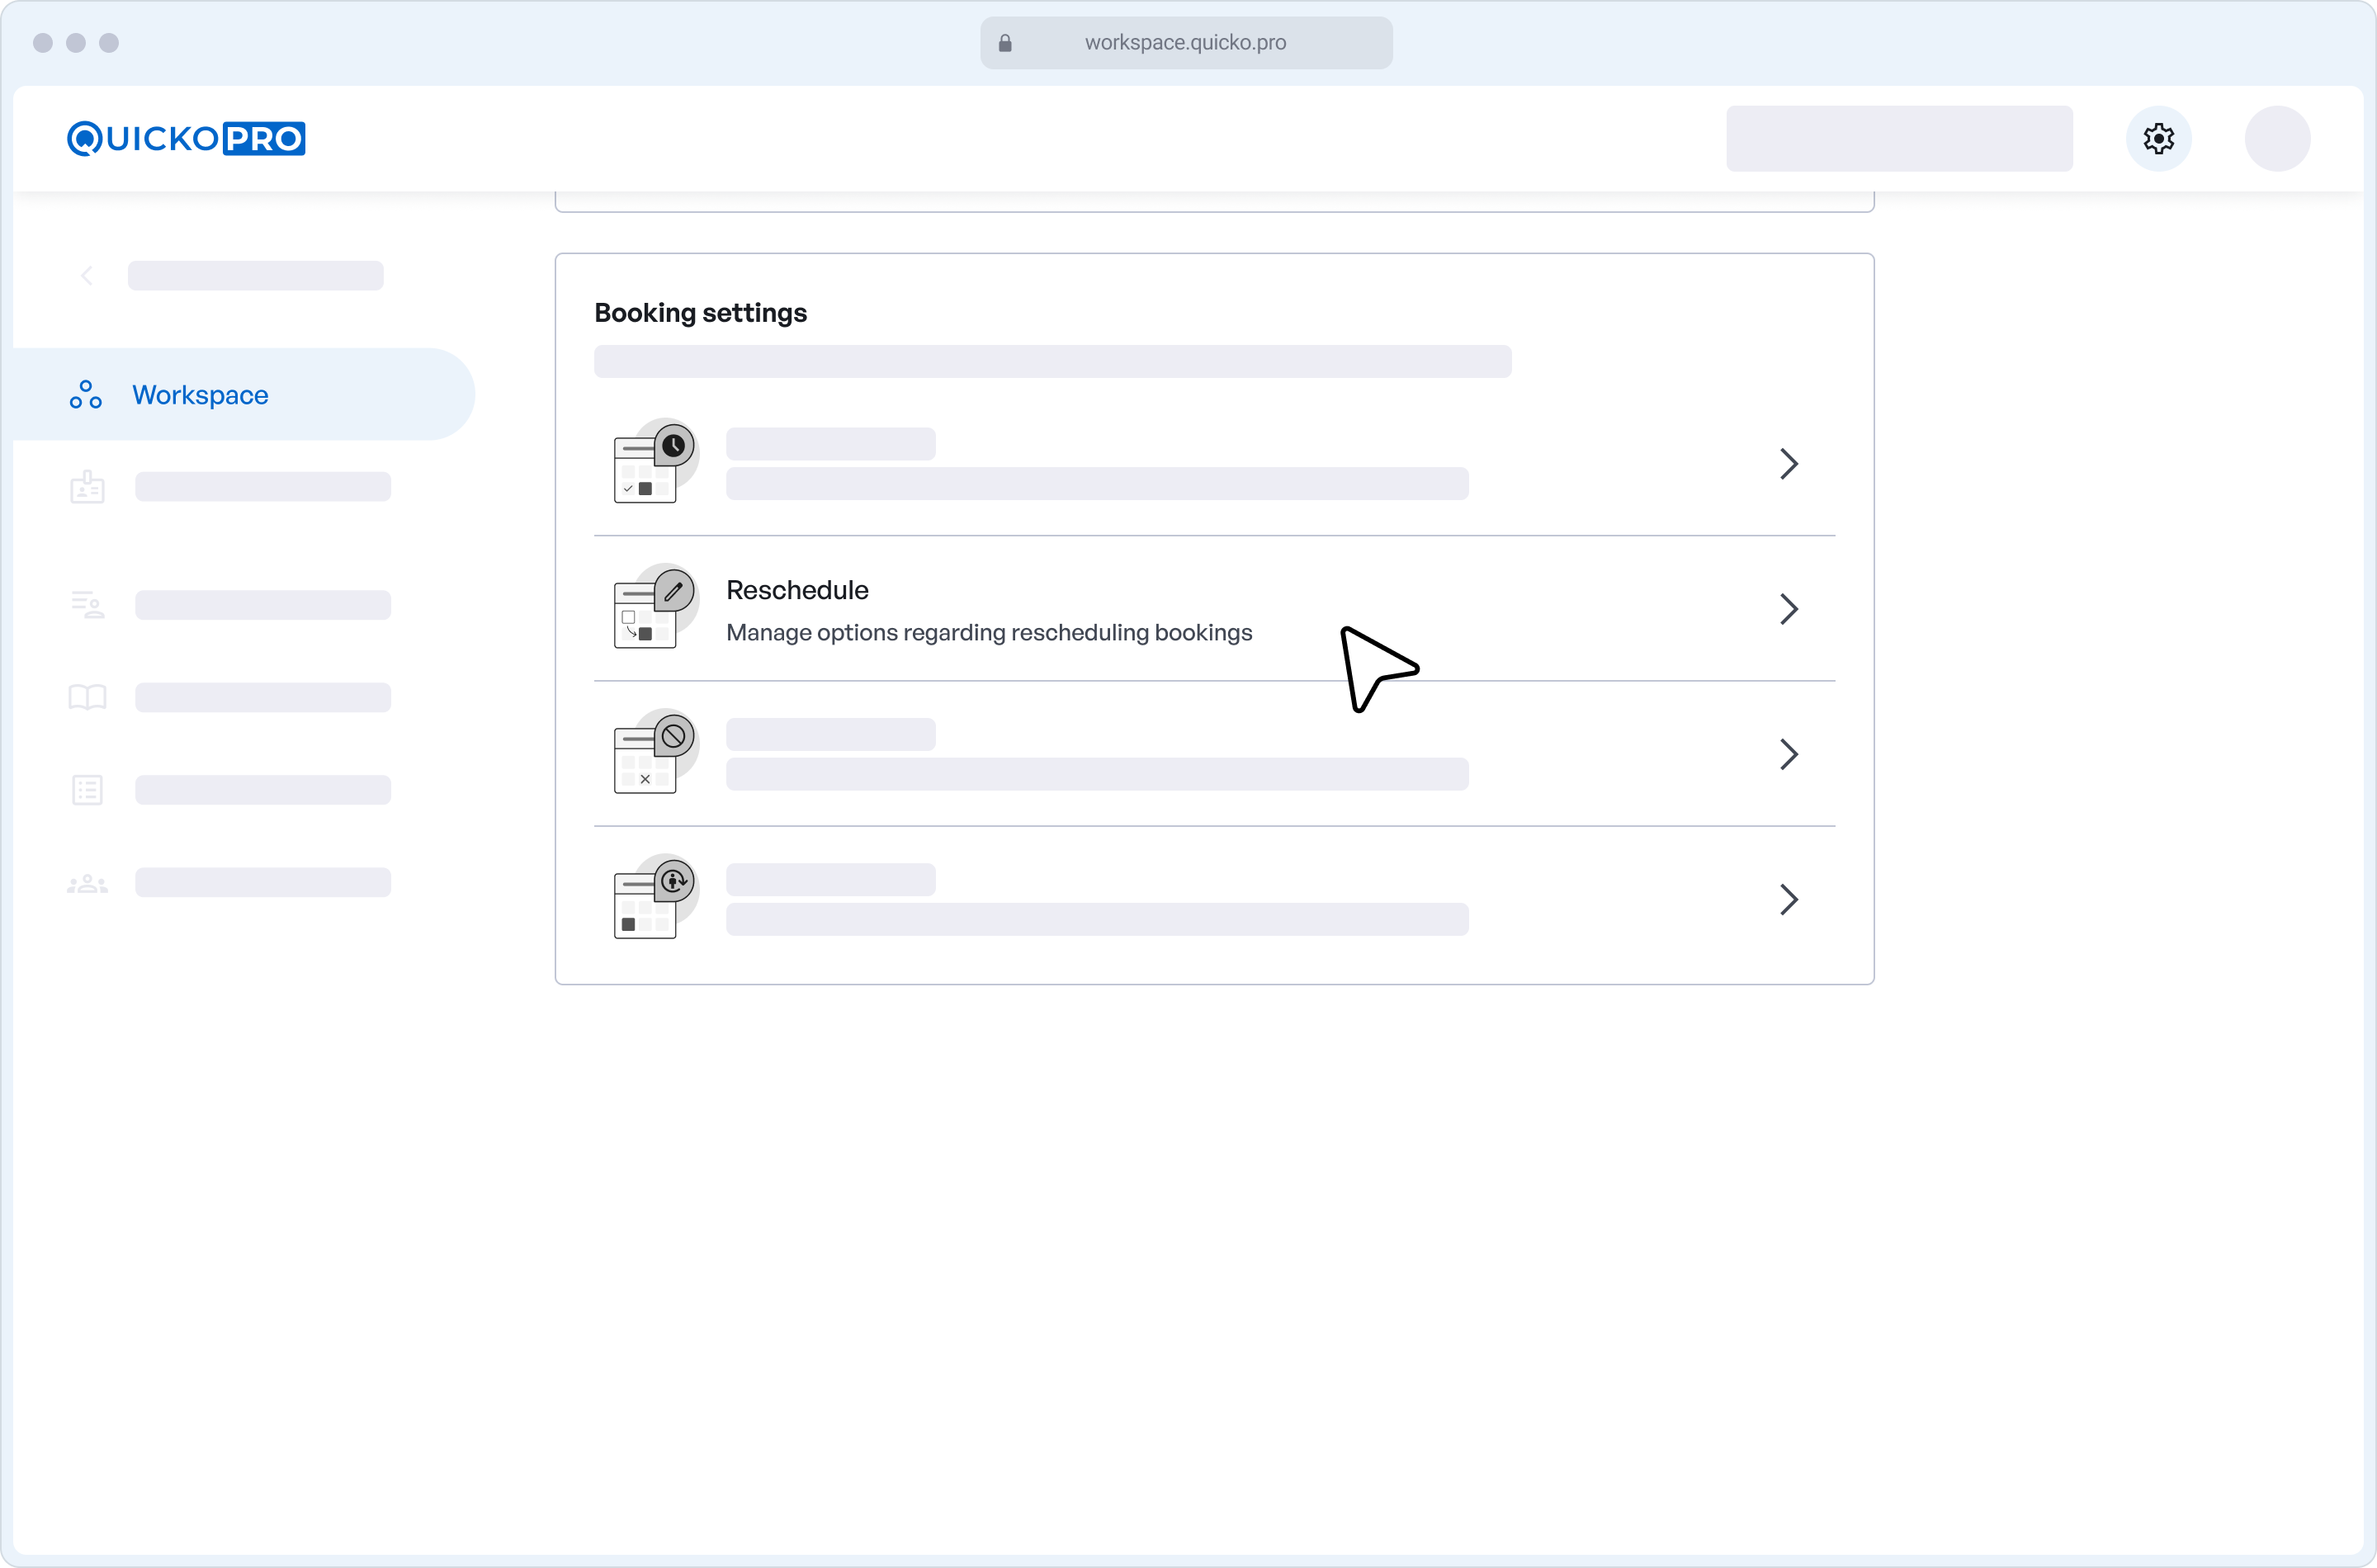Open the open-book sidebar icon

click(x=87, y=697)
